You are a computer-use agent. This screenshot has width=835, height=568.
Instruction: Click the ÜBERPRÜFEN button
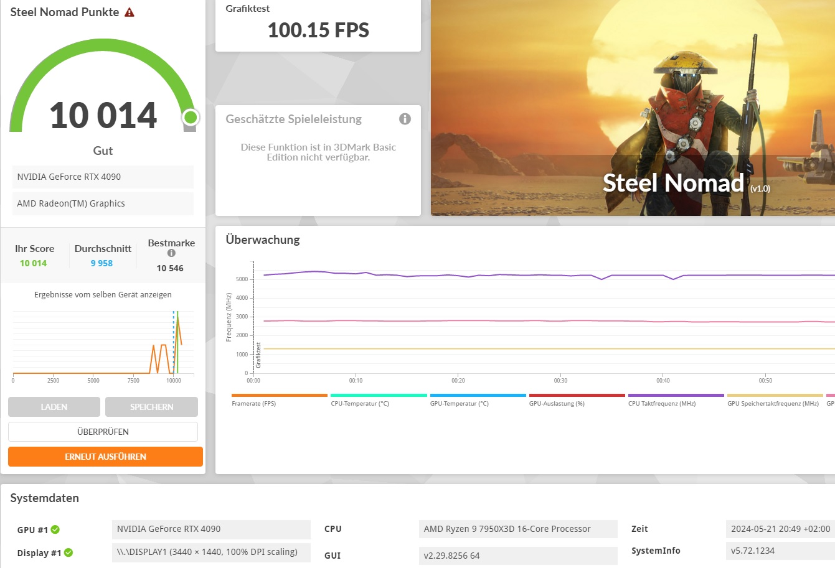click(103, 432)
